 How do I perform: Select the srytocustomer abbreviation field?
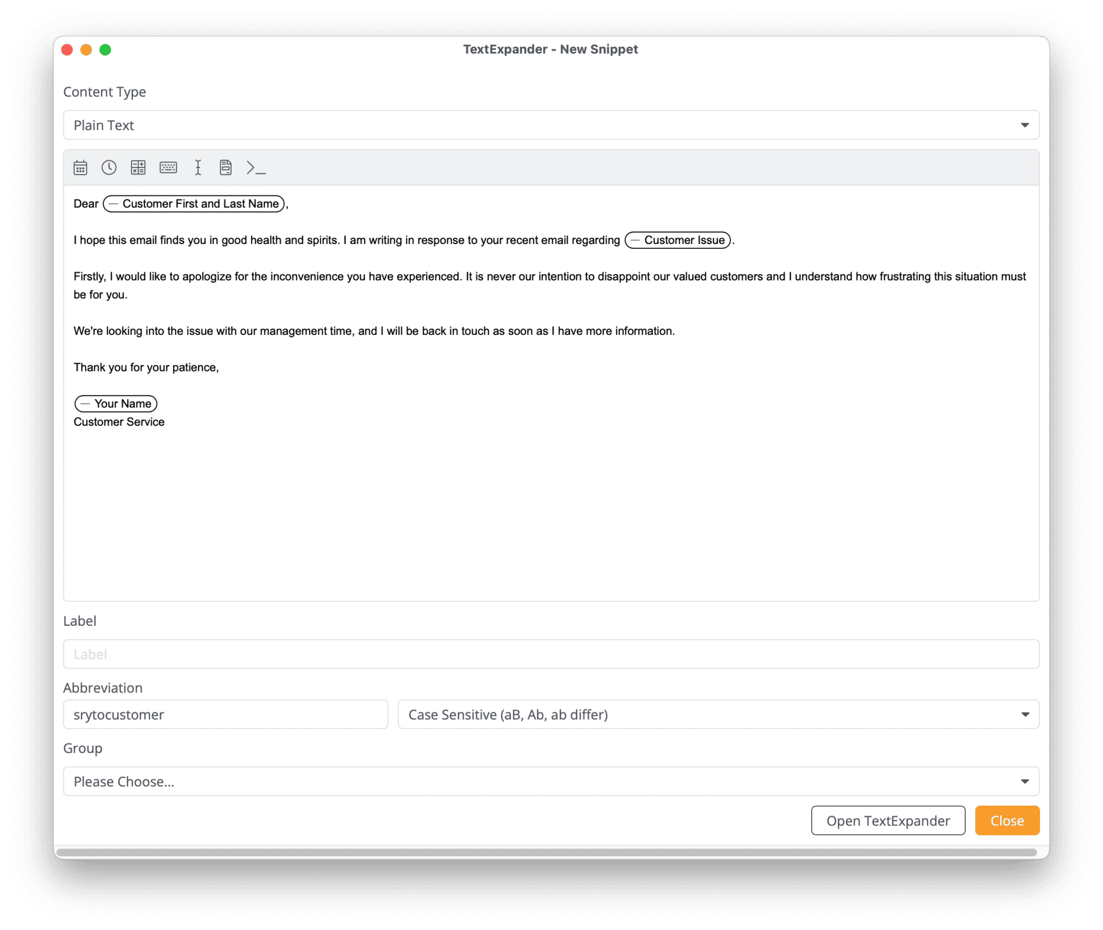pyautogui.click(x=226, y=715)
